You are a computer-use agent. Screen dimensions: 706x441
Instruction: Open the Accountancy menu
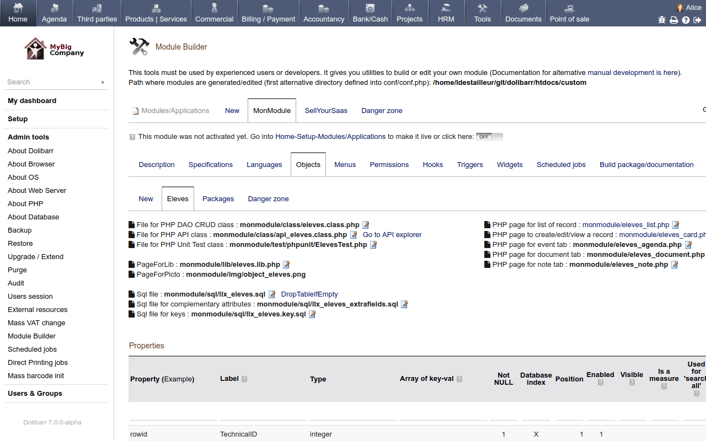[x=324, y=13]
